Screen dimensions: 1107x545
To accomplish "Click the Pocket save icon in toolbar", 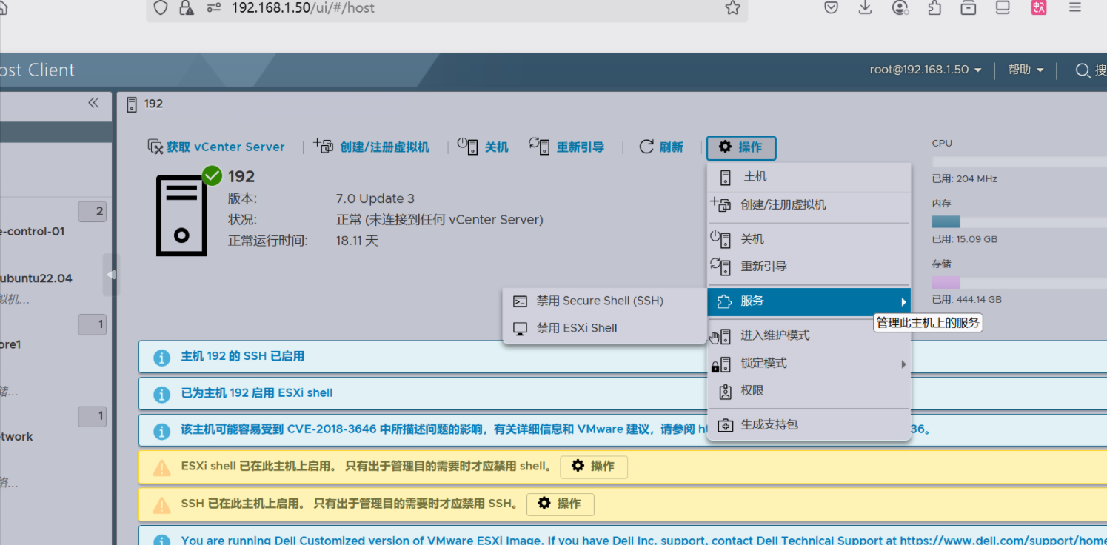I will 832,7.
